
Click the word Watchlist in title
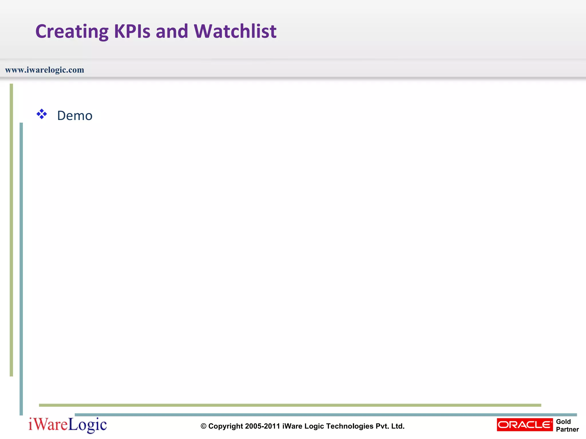tap(235, 31)
